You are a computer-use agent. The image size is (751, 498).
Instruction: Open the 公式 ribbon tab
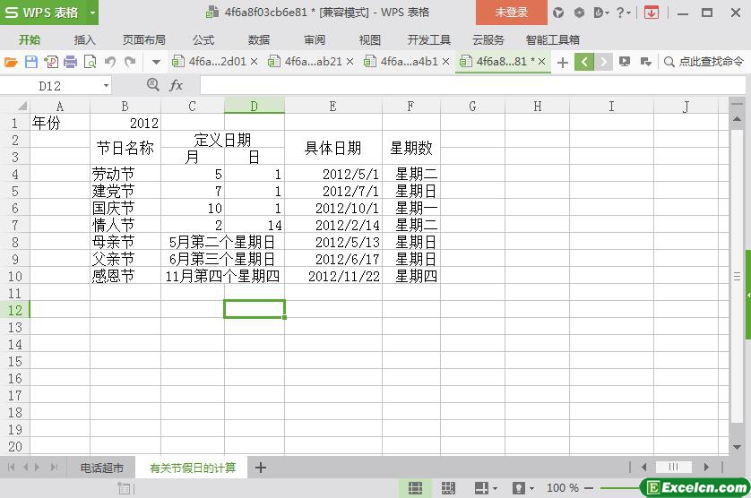point(203,39)
